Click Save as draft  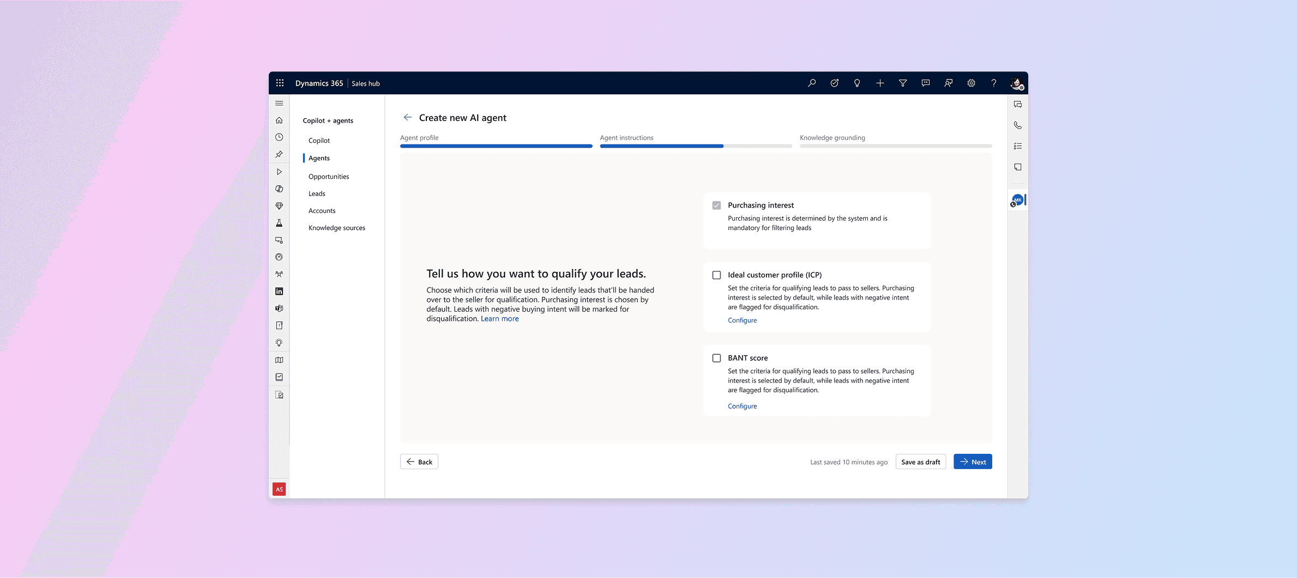coord(920,461)
